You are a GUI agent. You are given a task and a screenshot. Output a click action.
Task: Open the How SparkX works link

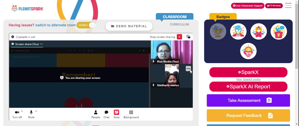248,80
